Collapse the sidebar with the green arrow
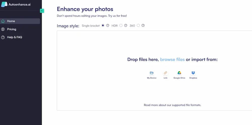Screen dimensions: 252x125 pos(42,11)
